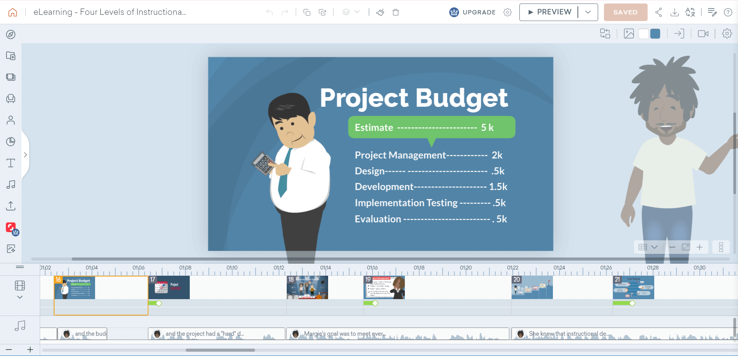Select scene 16 Project Budget thumbnail

75,287
